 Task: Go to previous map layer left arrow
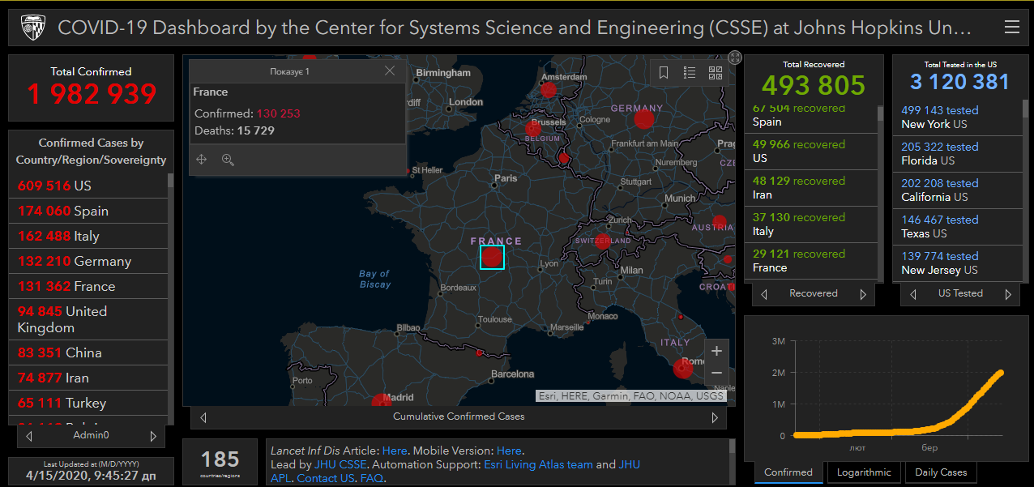pyautogui.click(x=203, y=417)
